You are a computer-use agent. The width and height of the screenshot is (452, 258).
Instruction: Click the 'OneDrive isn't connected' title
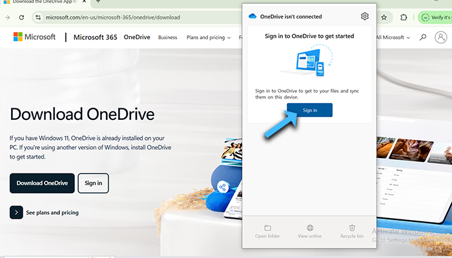click(291, 16)
